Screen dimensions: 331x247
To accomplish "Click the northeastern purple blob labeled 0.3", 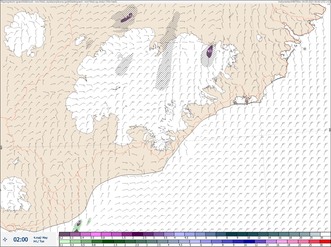I will 209,51.
